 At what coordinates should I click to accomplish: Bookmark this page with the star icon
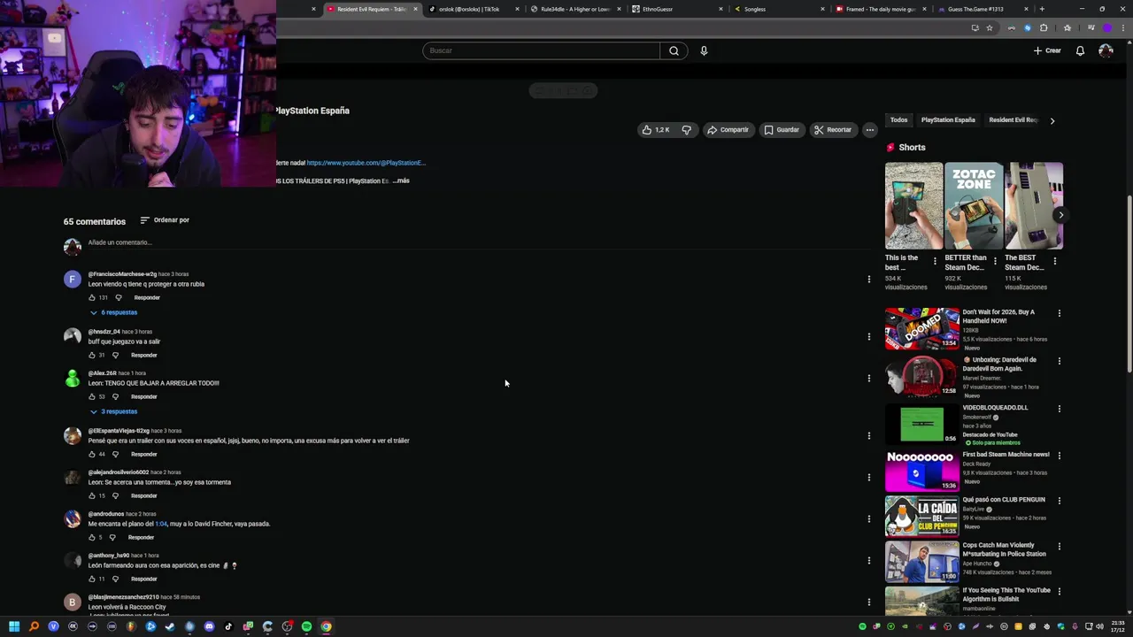click(990, 27)
